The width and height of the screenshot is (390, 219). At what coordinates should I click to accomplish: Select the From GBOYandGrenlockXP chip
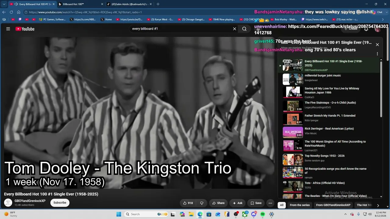[333, 205]
